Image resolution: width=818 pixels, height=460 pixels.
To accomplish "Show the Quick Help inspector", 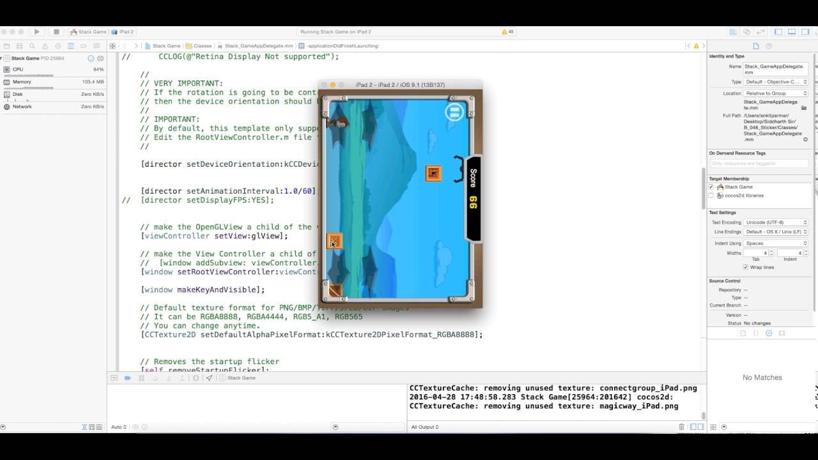I will tap(769, 46).
